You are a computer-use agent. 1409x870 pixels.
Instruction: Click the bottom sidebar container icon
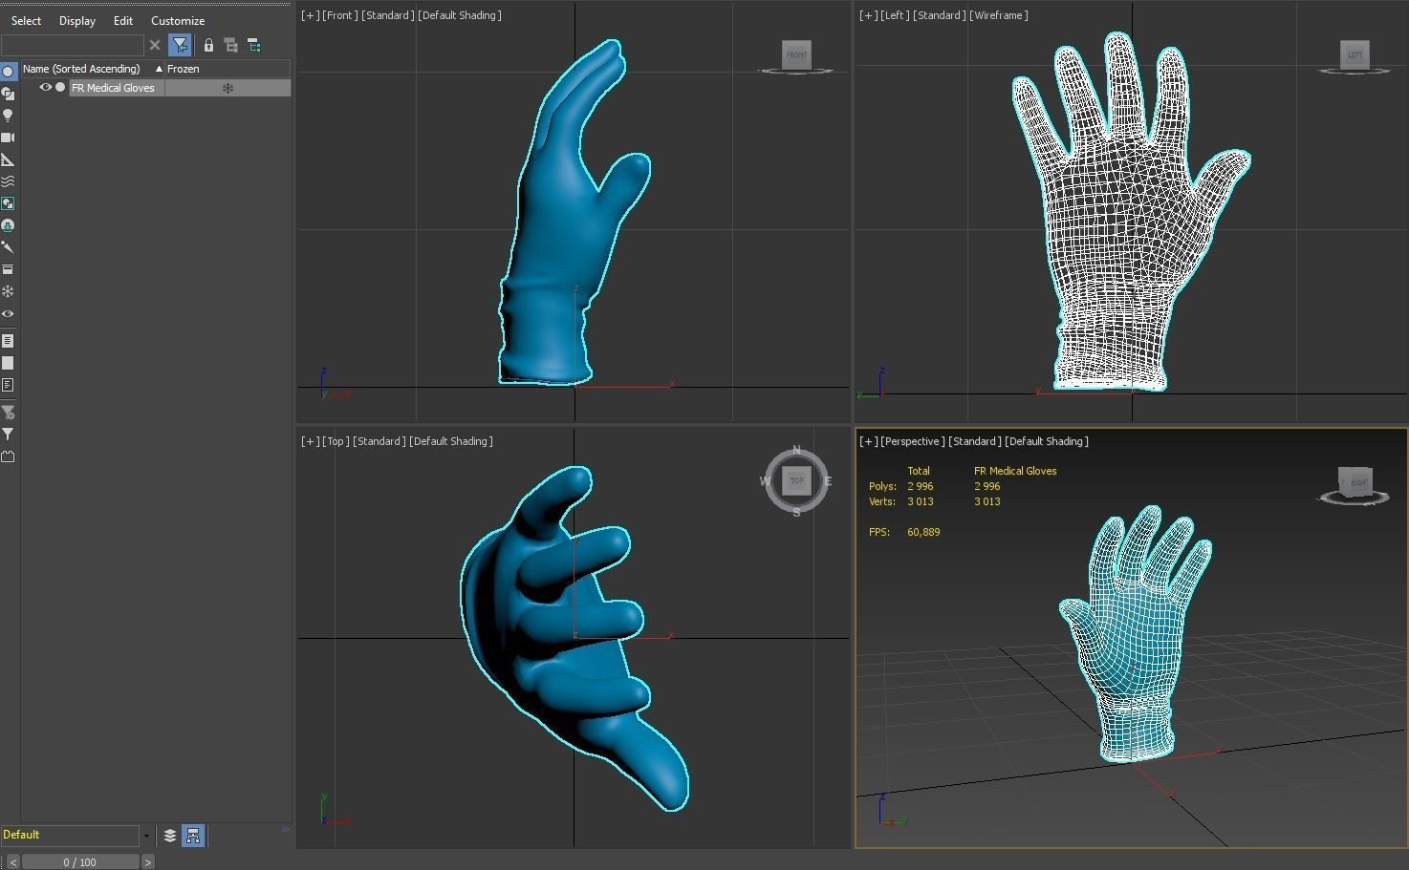pyautogui.click(x=8, y=456)
